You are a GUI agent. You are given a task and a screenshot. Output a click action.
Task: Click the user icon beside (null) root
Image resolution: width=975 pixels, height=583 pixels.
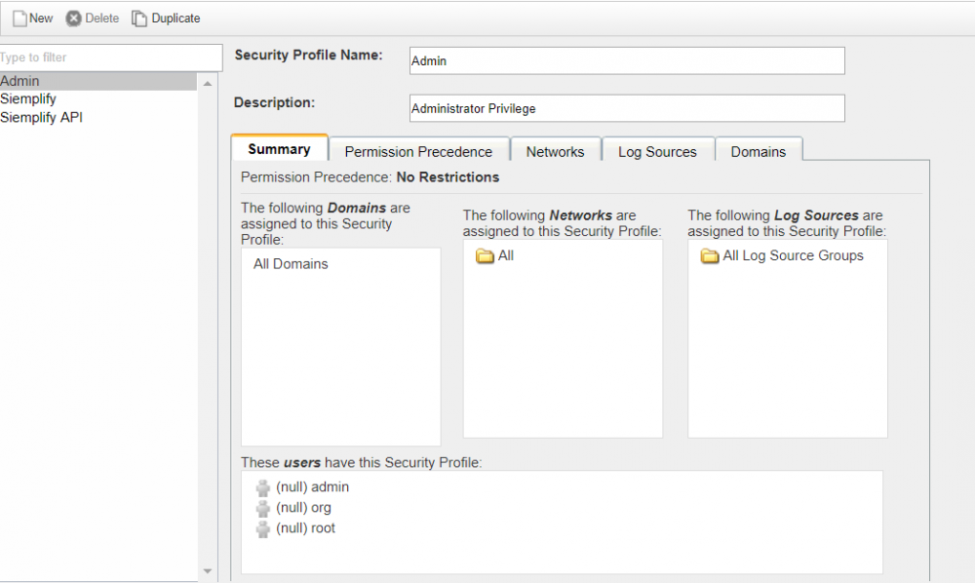263,527
